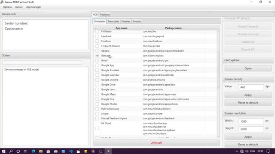
Task: Switch ENG input language indicator
Action: [253, 151]
